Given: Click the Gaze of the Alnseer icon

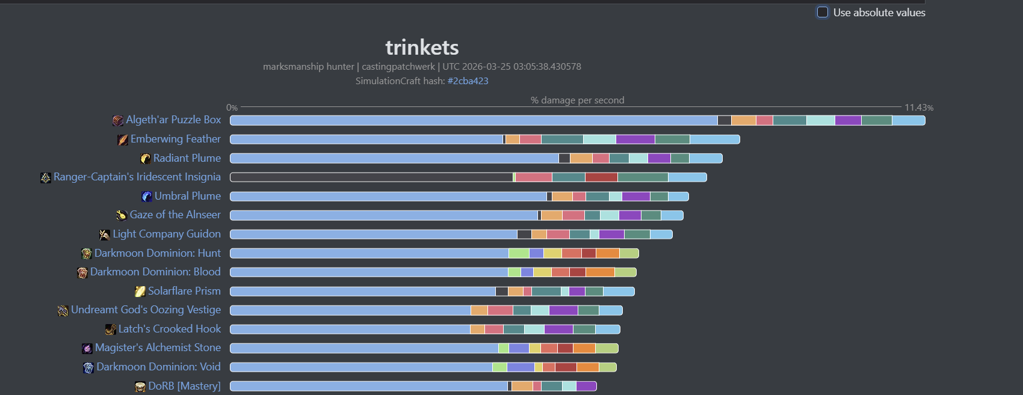Looking at the screenshot, I should click(122, 215).
